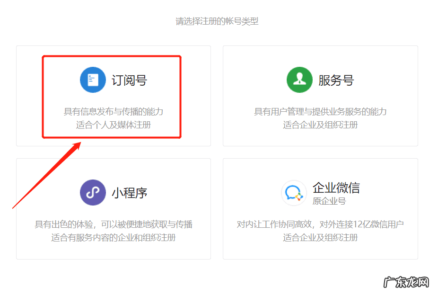Select the Enterprise WeChat (企业微信) option
Image resolution: width=447 pixels, height=296 pixels.
tap(319, 208)
